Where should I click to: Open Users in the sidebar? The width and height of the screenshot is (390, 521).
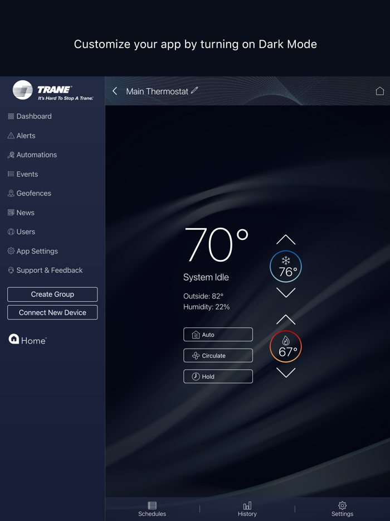point(21,232)
